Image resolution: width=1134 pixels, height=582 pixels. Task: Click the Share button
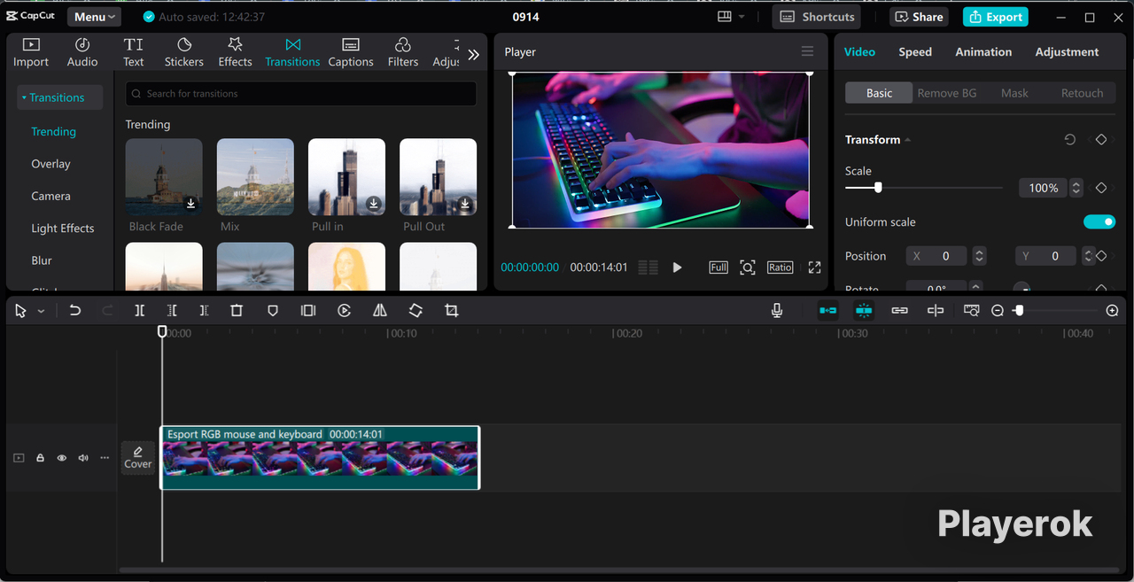tap(920, 17)
